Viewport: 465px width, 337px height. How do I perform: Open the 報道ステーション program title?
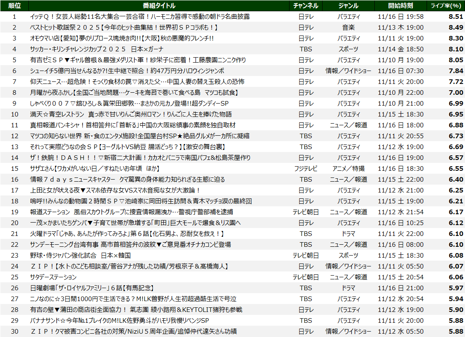[132, 212]
